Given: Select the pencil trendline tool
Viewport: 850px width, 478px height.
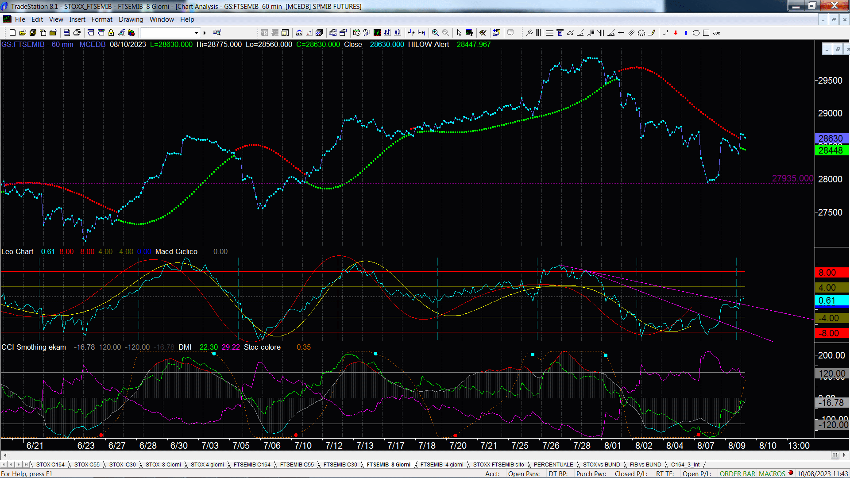Looking at the screenshot, I should pos(652,32).
